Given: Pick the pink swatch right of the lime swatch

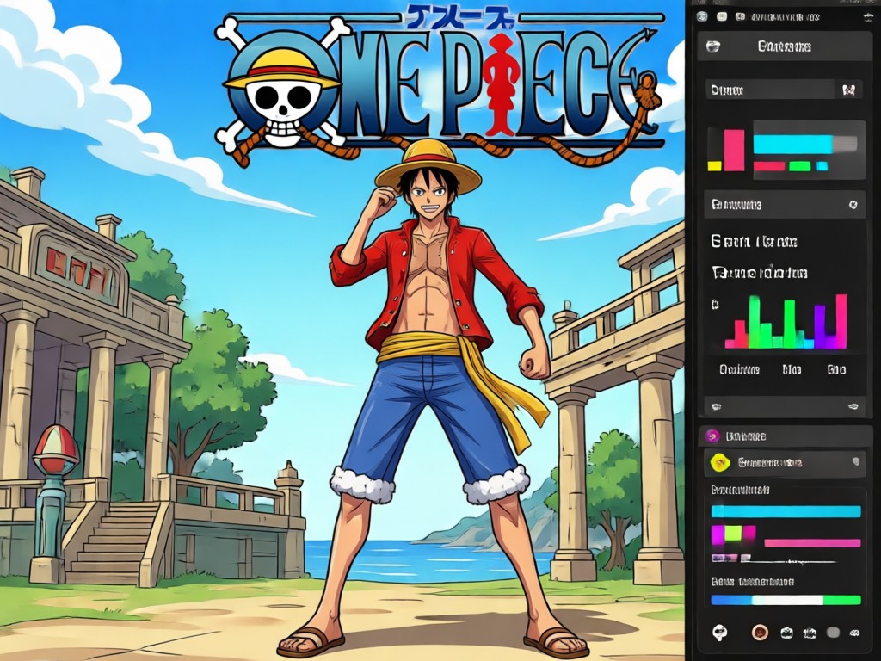Looking at the screenshot, I should click(x=749, y=534).
